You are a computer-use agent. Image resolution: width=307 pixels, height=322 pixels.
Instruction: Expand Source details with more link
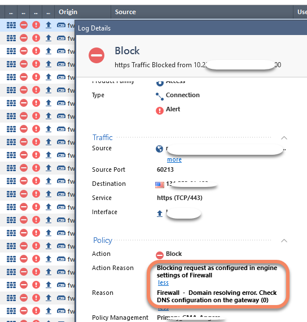pyautogui.click(x=174, y=159)
